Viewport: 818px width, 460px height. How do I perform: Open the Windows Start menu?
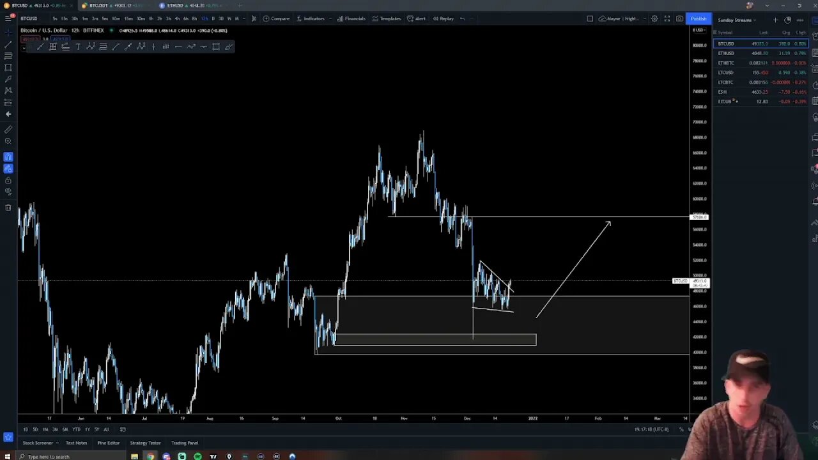[7, 456]
